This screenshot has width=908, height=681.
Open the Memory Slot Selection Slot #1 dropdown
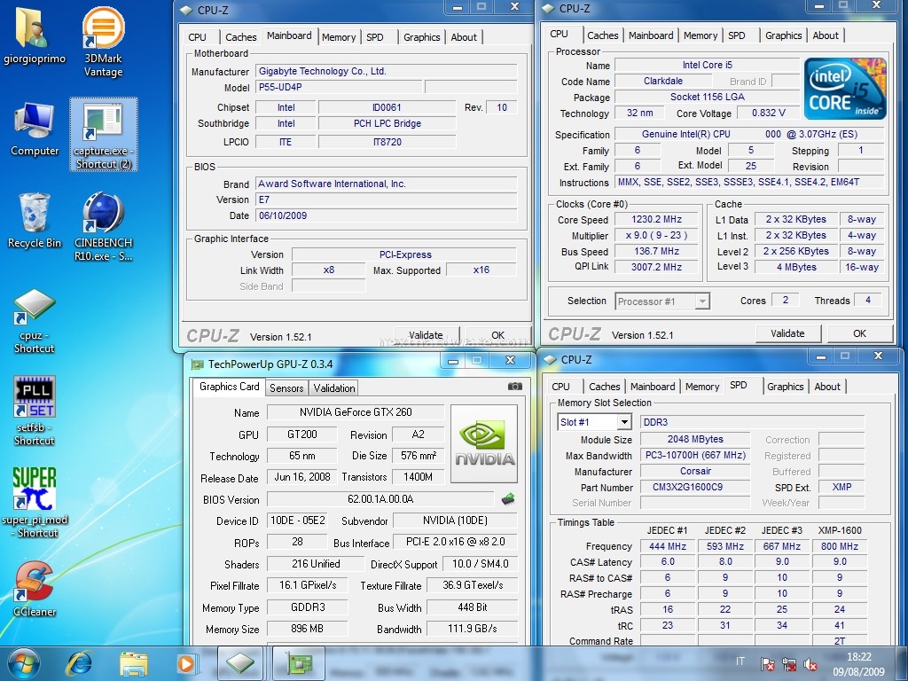tap(623, 422)
